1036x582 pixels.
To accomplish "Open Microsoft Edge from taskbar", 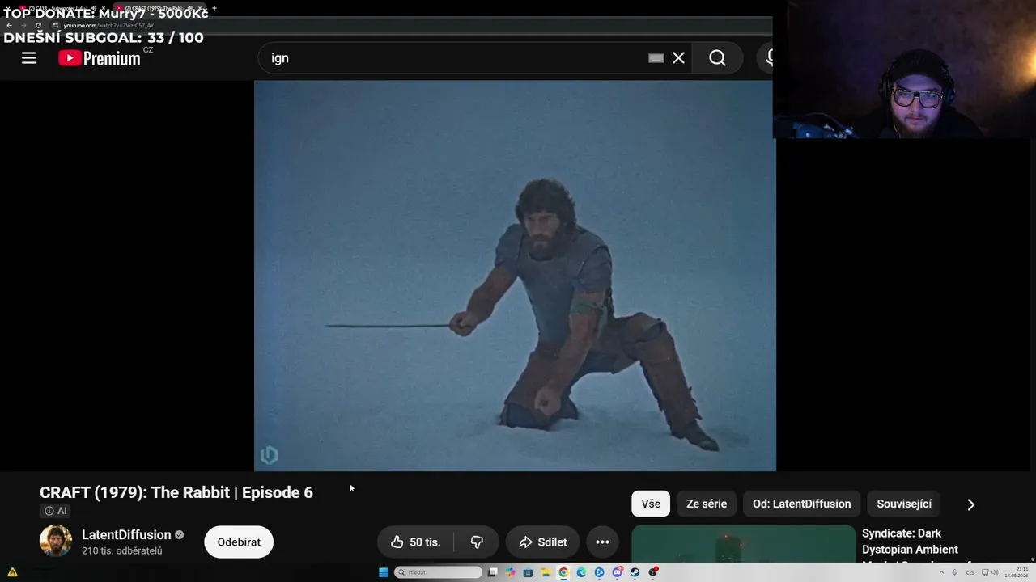I will [x=581, y=572].
